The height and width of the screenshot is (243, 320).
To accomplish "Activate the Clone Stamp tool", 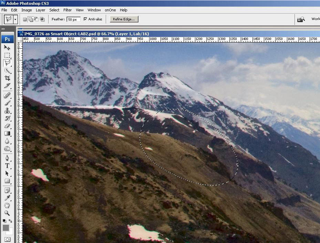I will (x=7, y=110).
